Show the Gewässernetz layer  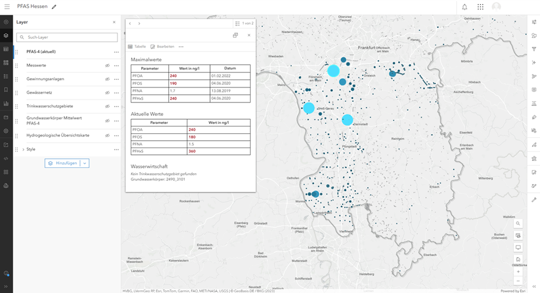108,93
